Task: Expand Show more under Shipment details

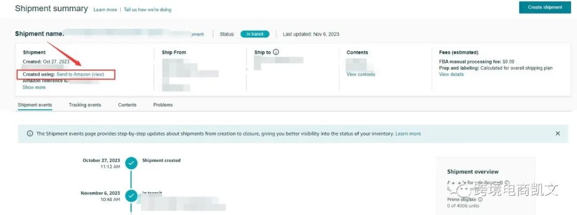Action: point(34,87)
